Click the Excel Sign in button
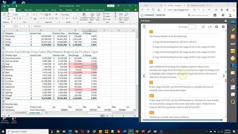This screenshot has width=238, height=134. coord(111,6)
